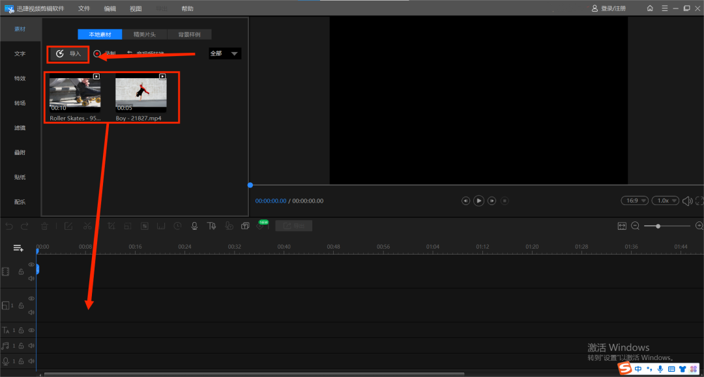
Task: Enter fullscreen preview mode
Action: coord(699,201)
